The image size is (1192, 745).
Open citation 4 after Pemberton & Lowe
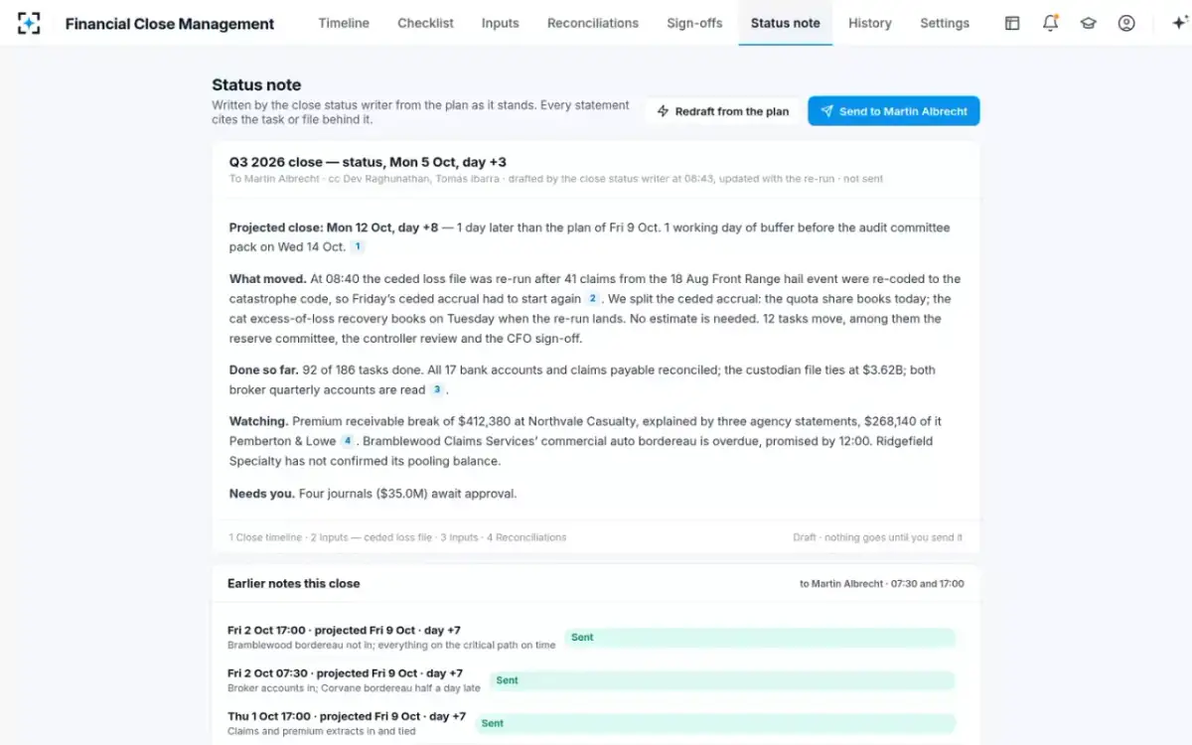[x=348, y=441]
